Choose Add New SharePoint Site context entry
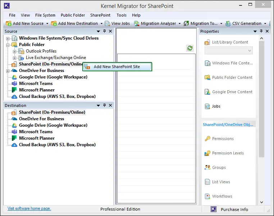 coord(117,67)
